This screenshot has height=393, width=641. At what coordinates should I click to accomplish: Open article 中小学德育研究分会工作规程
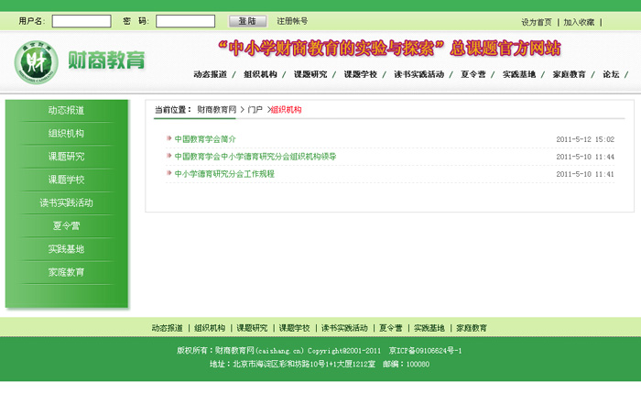pyautogui.click(x=224, y=173)
